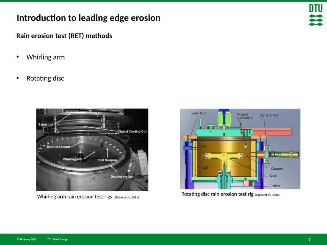This screenshot has width=327, height=245.
Task: Click the footer date '12 February 2021'
Action: [x=27, y=239]
